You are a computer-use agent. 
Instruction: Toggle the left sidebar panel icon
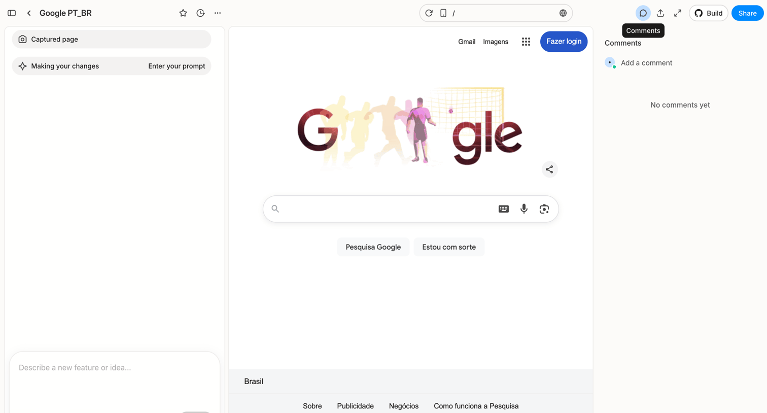click(12, 13)
